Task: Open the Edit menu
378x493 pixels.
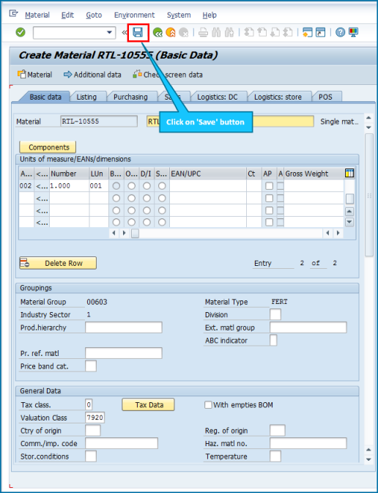Action: [x=67, y=15]
